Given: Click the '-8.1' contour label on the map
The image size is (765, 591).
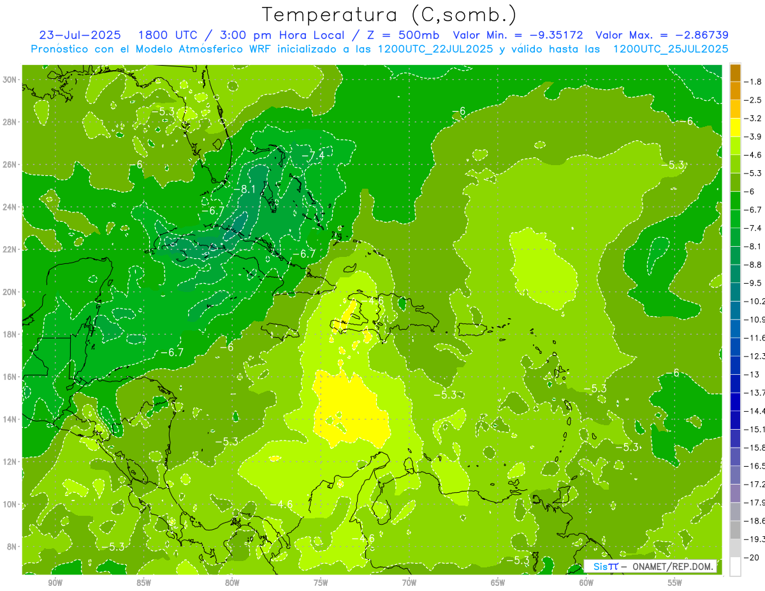Looking at the screenshot, I should [x=244, y=189].
